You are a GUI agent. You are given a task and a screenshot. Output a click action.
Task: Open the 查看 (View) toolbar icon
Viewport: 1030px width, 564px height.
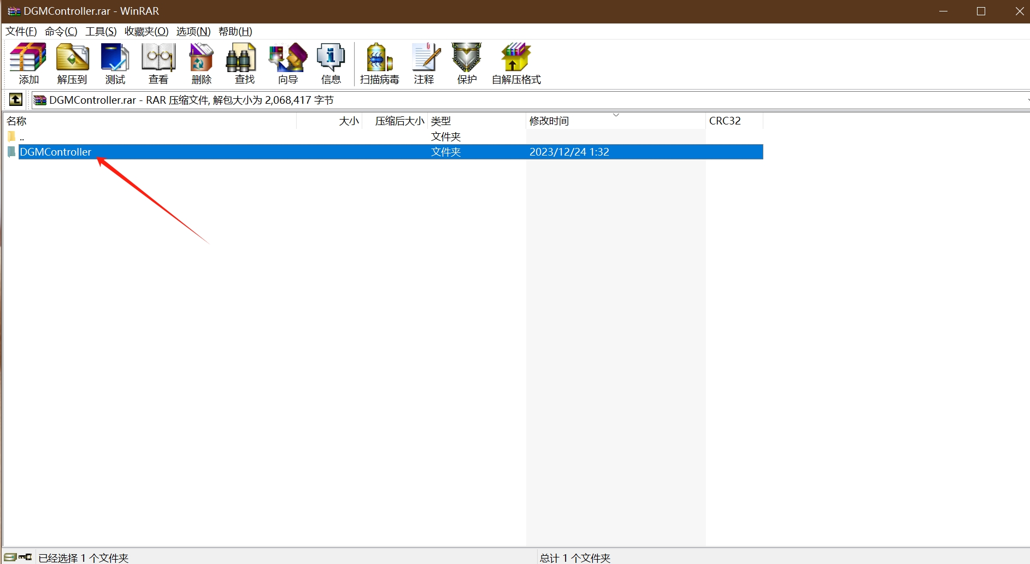[158, 57]
